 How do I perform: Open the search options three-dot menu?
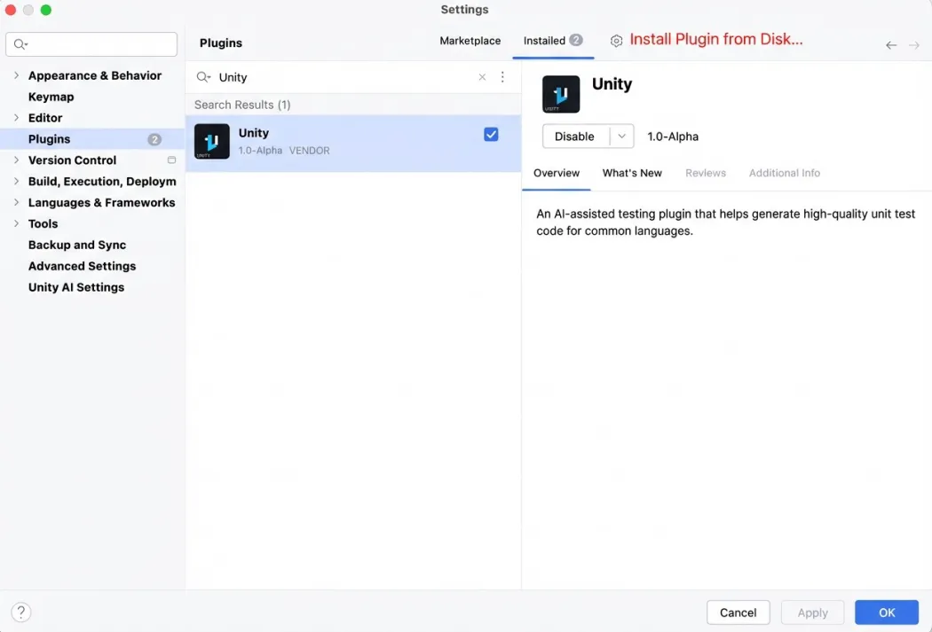pyautogui.click(x=502, y=77)
